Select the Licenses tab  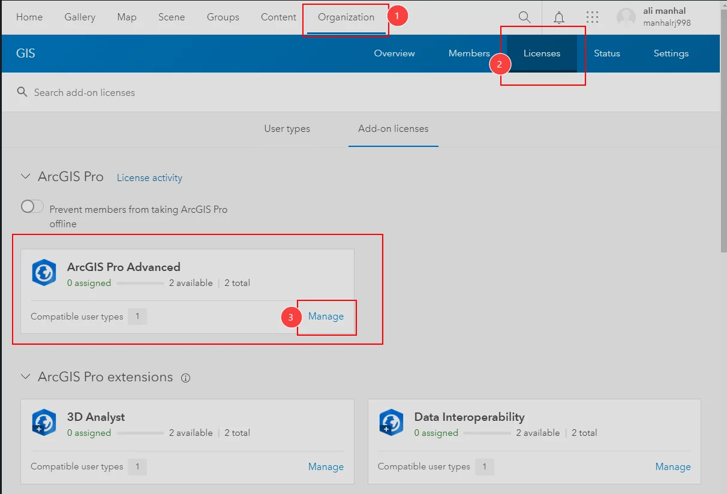(x=542, y=53)
